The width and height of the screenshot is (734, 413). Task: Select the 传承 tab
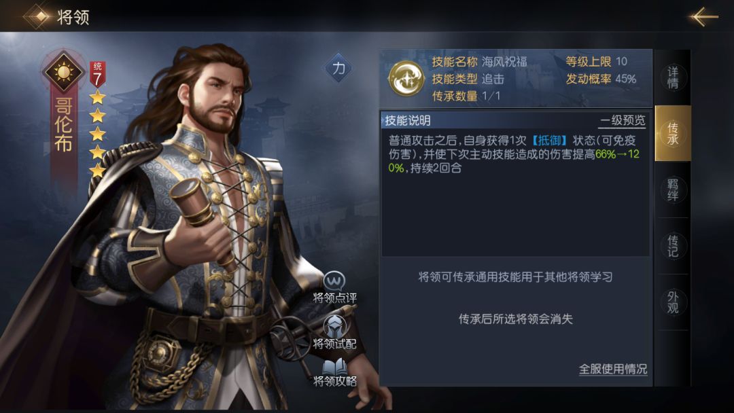coord(673,133)
